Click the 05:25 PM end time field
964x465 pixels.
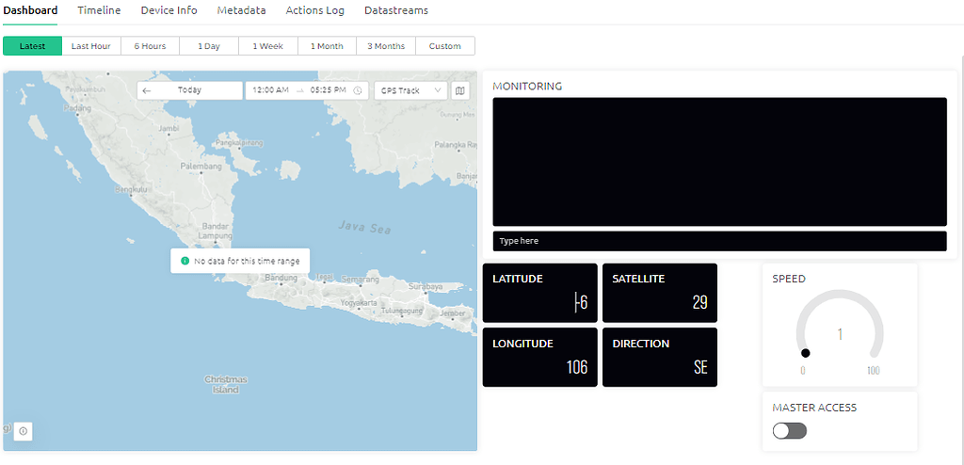(328, 90)
